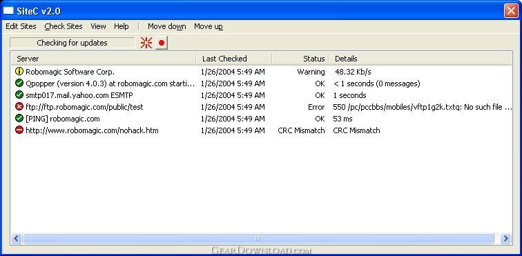This screenshot has width=522, height=256.
Task: Click the CRC Mismatch status cell
Action: coord(301,130)
